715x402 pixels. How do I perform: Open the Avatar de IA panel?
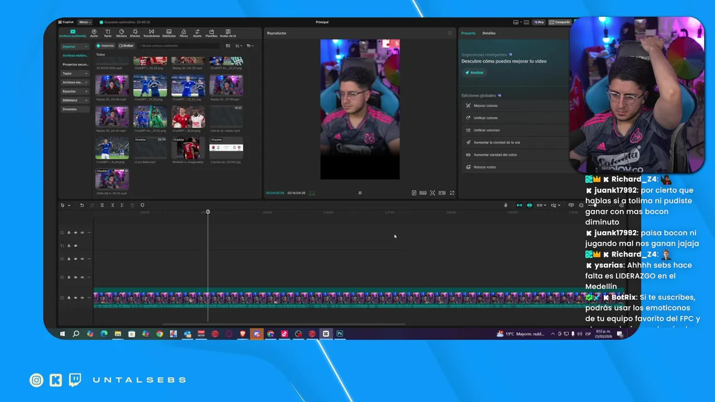[x=228, y=33]
